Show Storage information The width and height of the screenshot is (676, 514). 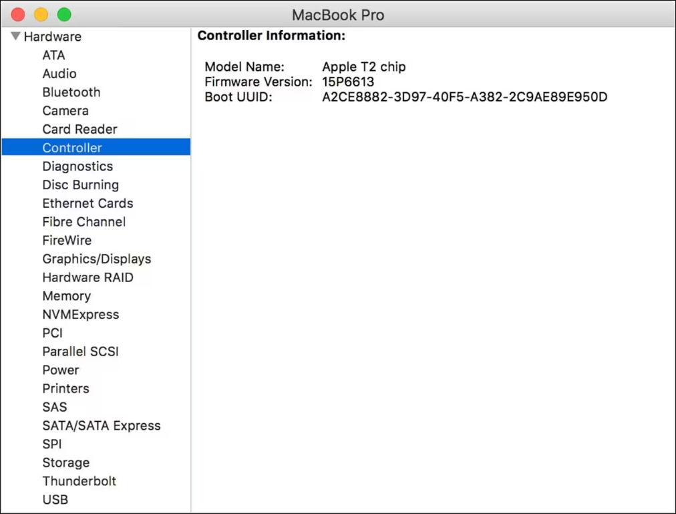(x=66, y=463)
